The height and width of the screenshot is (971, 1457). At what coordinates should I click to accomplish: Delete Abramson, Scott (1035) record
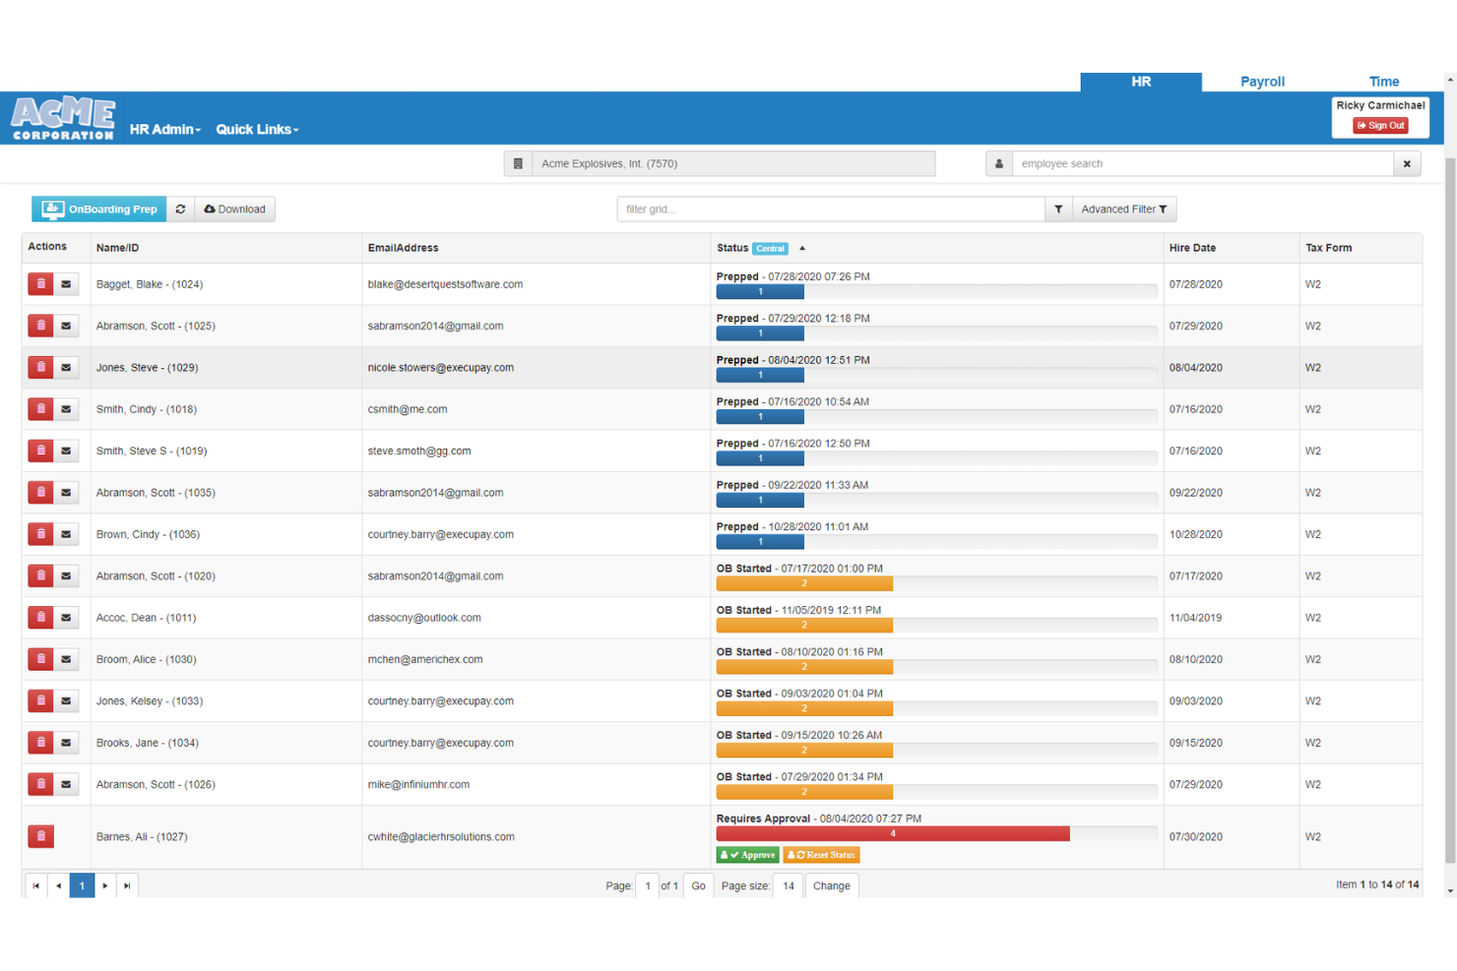40,492
